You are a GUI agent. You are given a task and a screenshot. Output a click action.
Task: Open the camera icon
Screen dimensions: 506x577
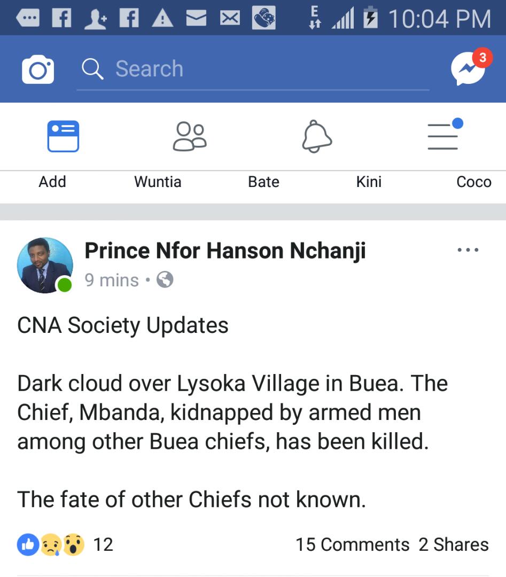[37, 70]
